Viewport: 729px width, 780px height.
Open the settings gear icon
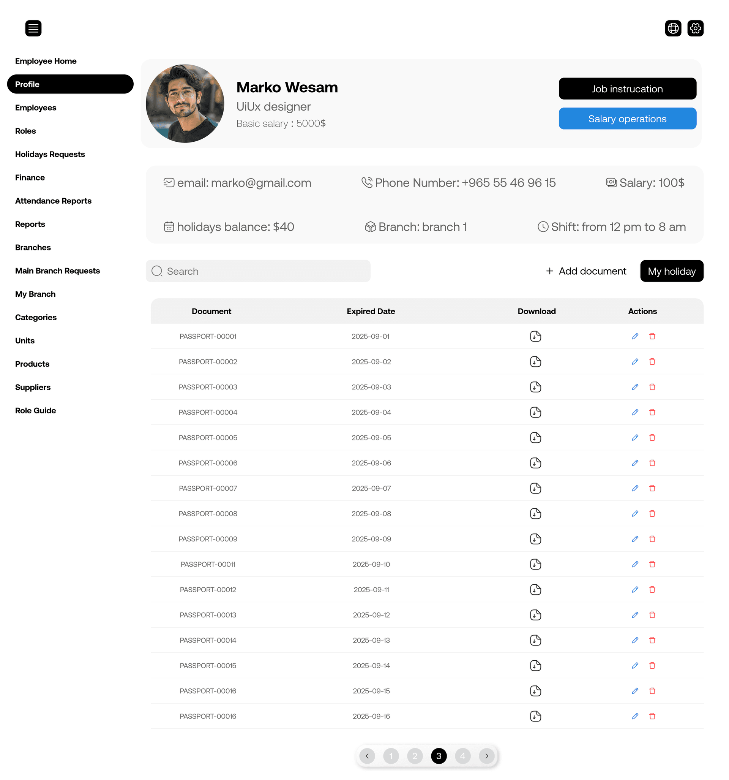click(695, 28)
